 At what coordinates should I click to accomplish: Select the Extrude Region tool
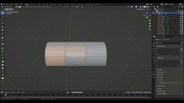click(3, 45)
